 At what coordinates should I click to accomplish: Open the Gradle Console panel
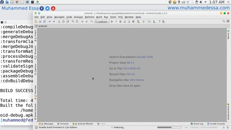216,124
